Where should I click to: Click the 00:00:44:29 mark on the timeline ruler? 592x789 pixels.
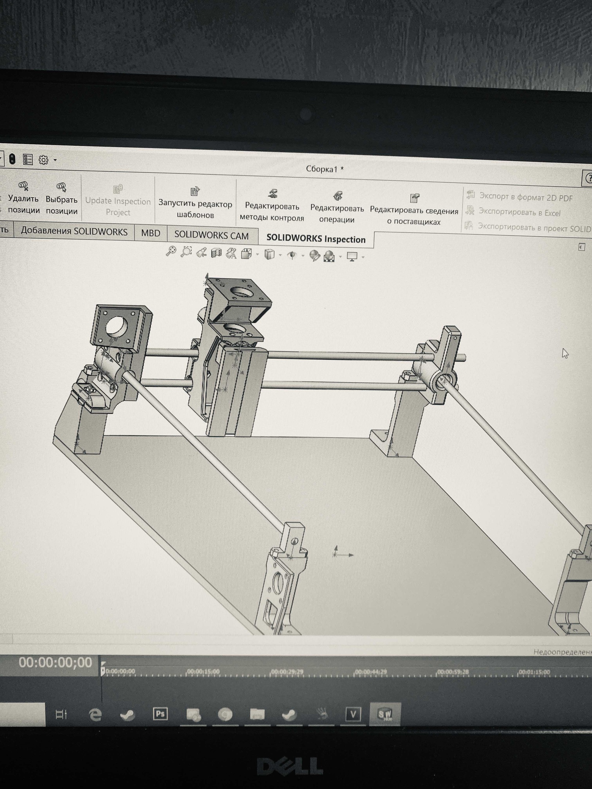click(371, 672)
